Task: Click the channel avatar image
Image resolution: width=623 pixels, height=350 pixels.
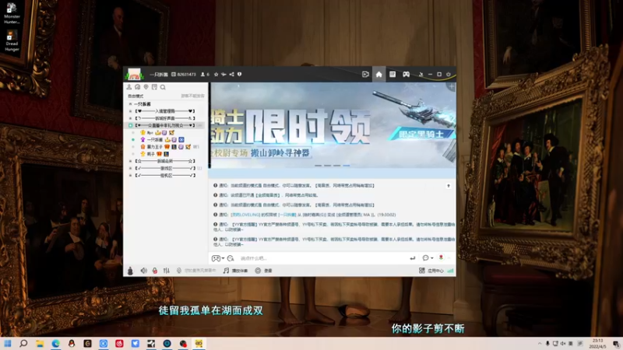Action: 134,74
